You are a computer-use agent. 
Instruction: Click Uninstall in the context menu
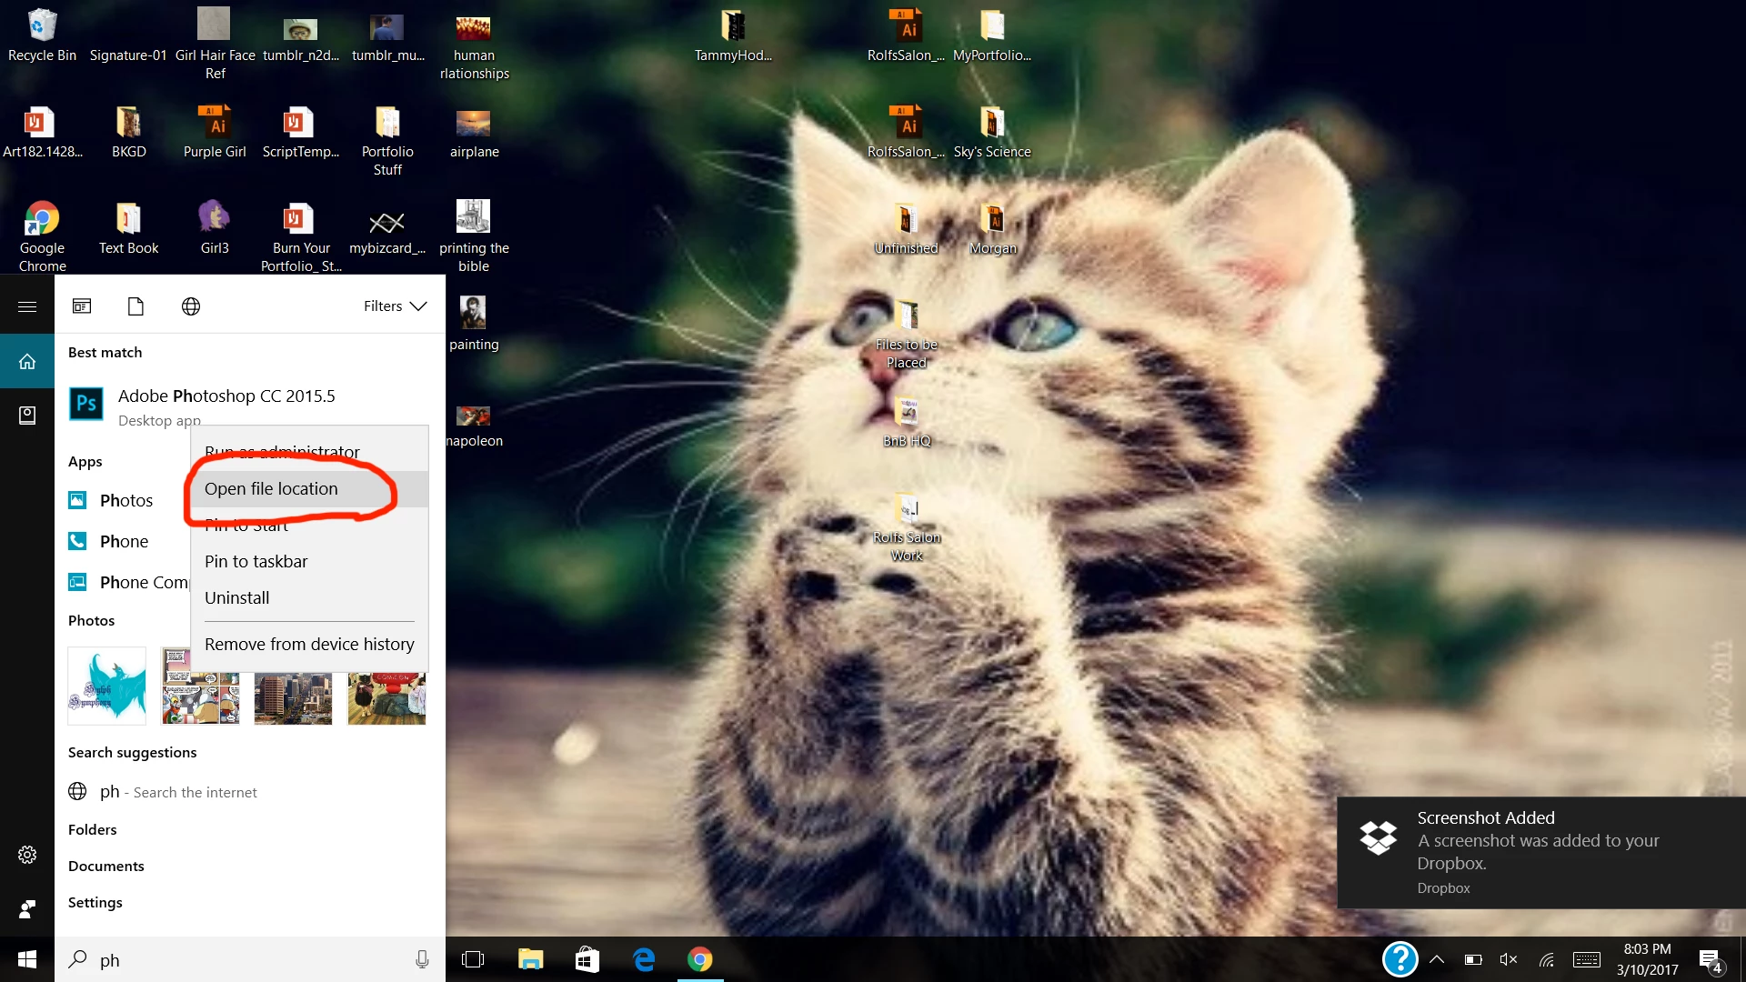(237, 598)
